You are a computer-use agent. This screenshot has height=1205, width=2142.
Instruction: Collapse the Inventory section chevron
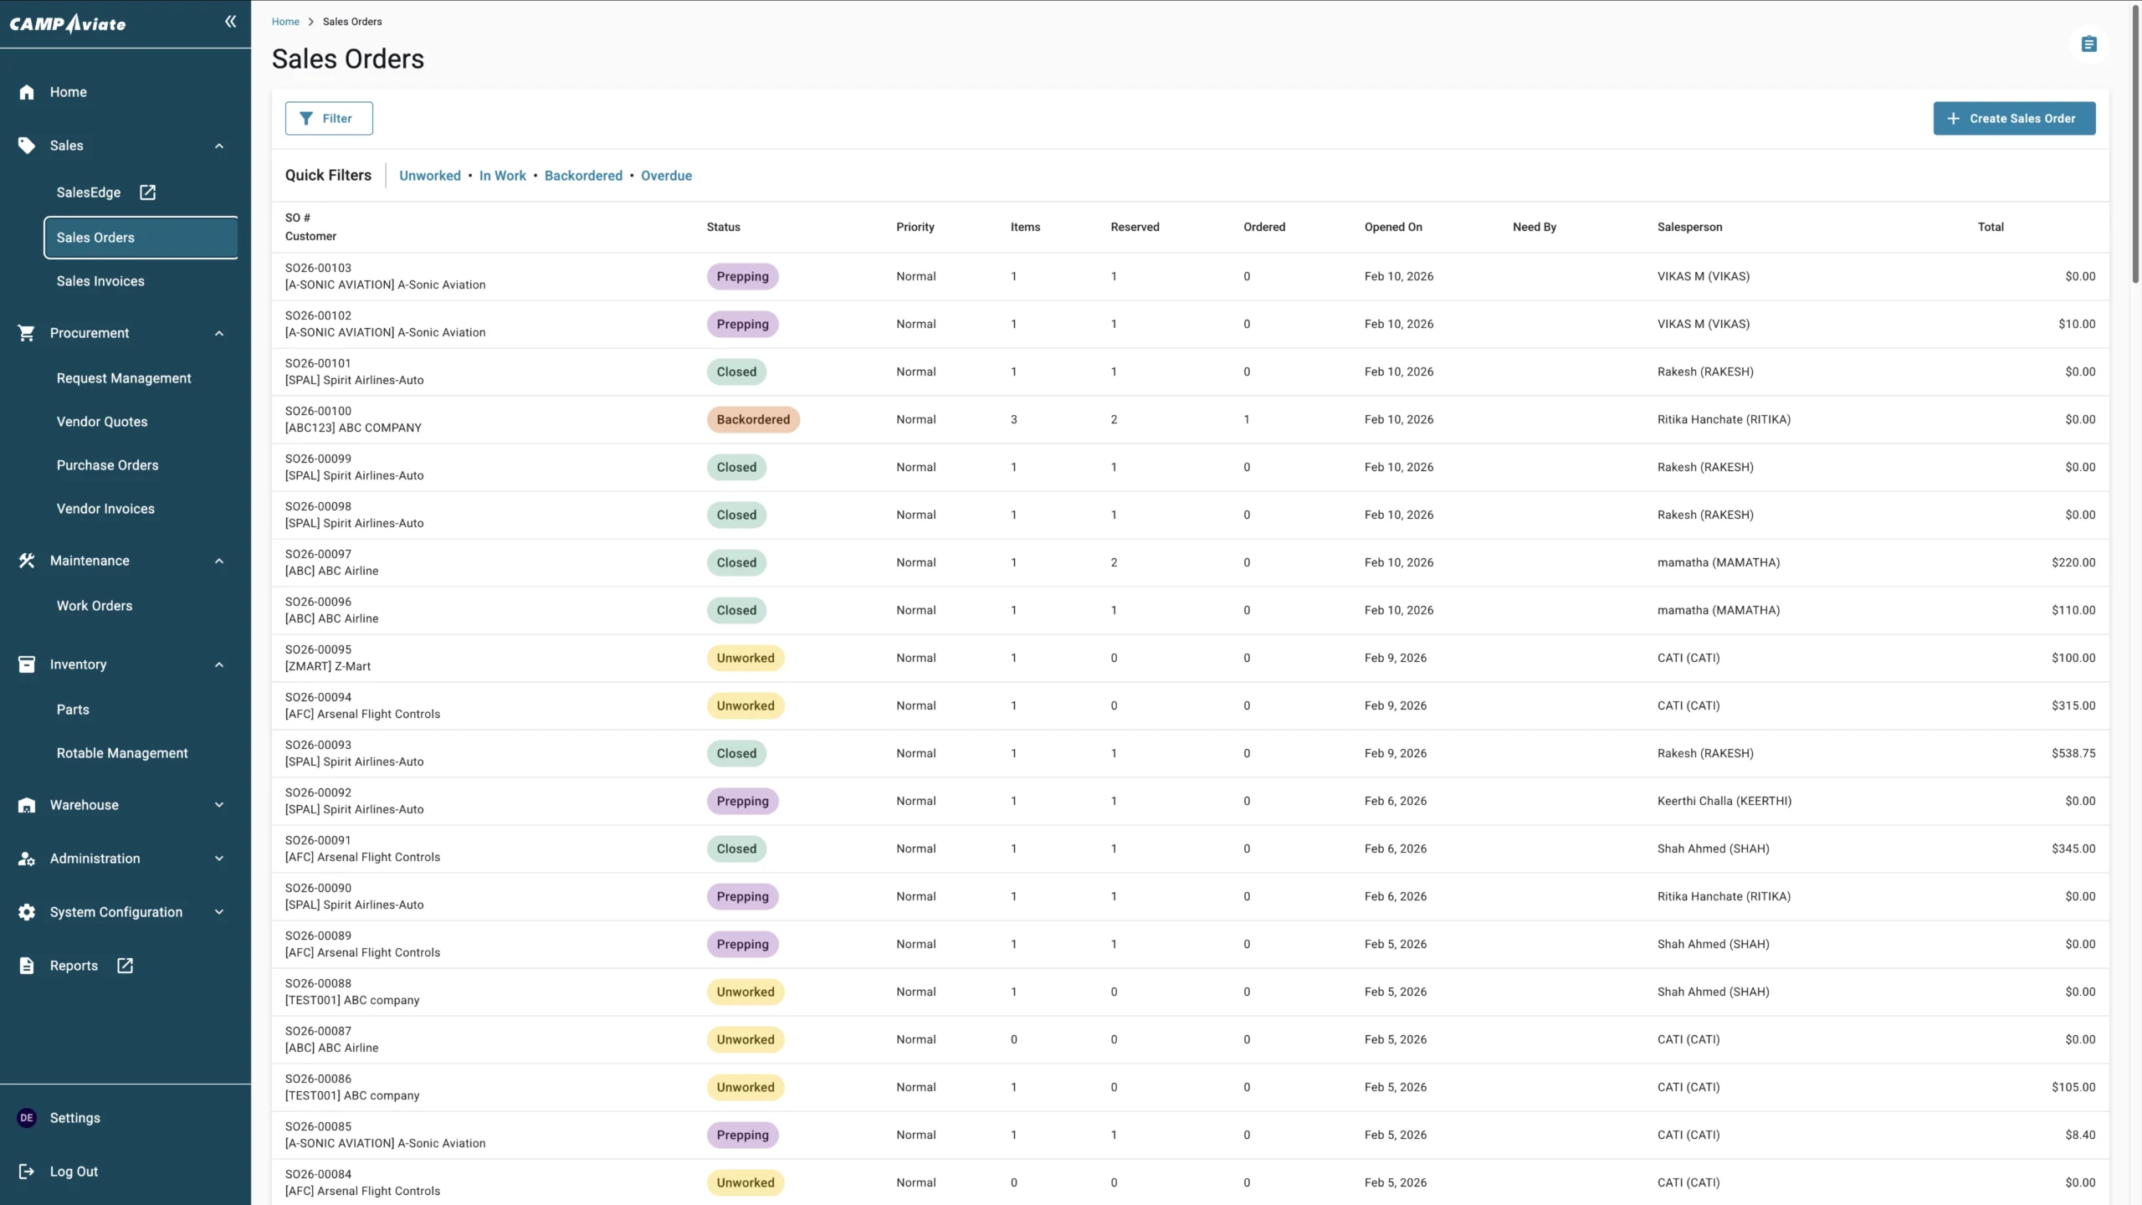point(219,664)
